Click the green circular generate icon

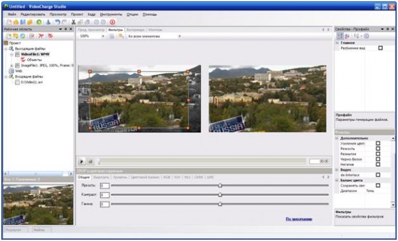39,22
